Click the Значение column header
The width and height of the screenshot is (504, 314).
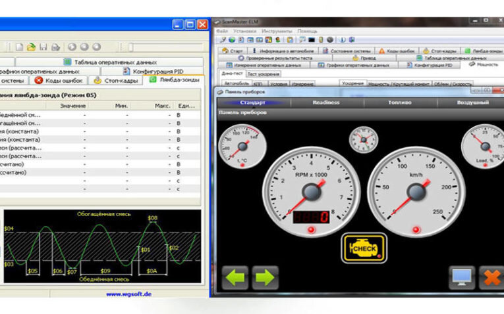pyautogui.click(x=67, y=106)
